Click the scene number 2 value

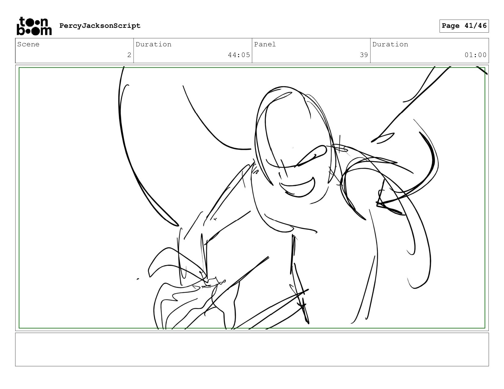click(x=129, y=55)
